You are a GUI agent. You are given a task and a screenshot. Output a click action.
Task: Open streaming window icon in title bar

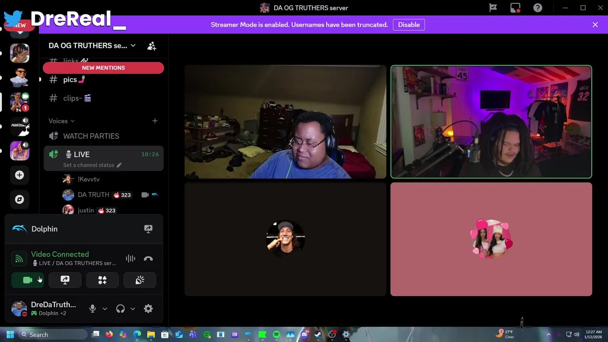(515, 8)
